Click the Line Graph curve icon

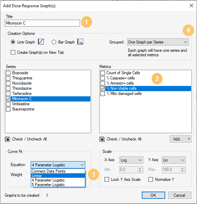41,42
